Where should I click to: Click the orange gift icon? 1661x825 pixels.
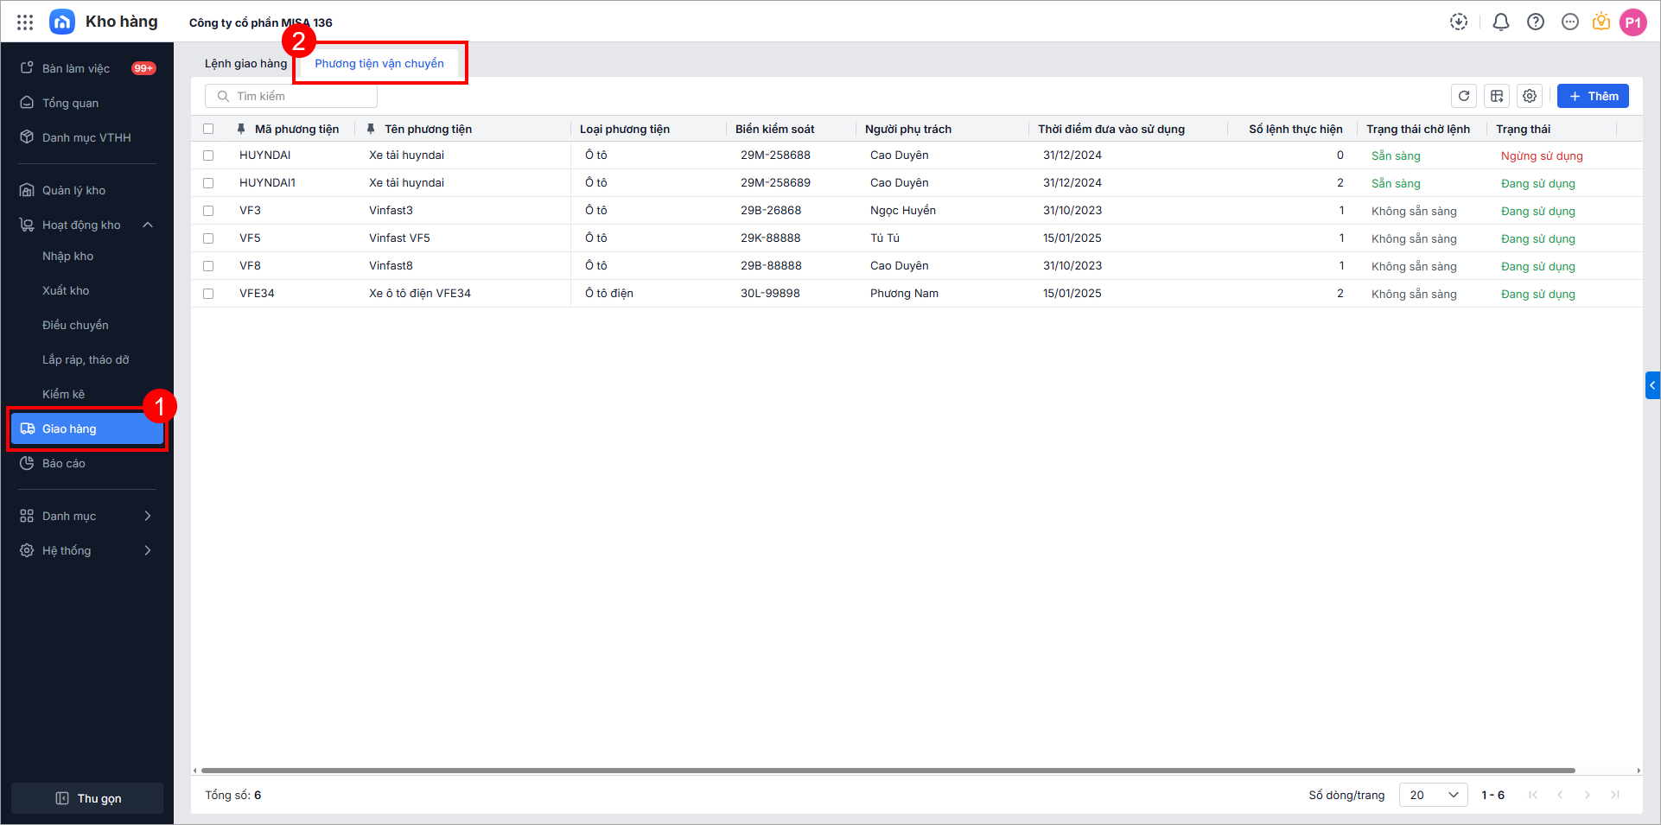point(1601,22)
